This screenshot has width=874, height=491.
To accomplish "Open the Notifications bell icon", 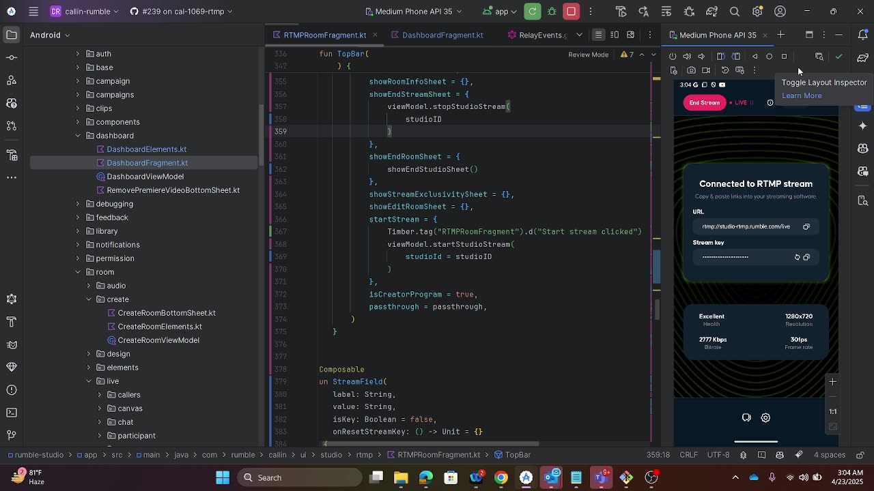I will coord(863,35).
